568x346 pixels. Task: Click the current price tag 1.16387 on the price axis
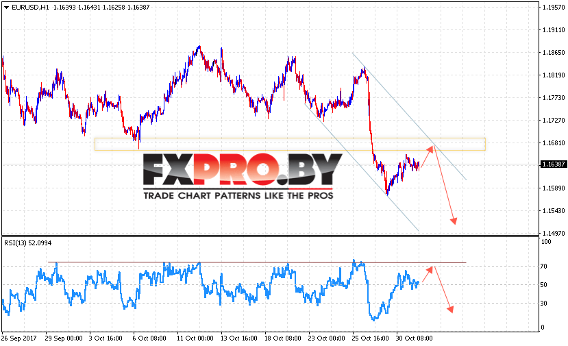(553, 164)
